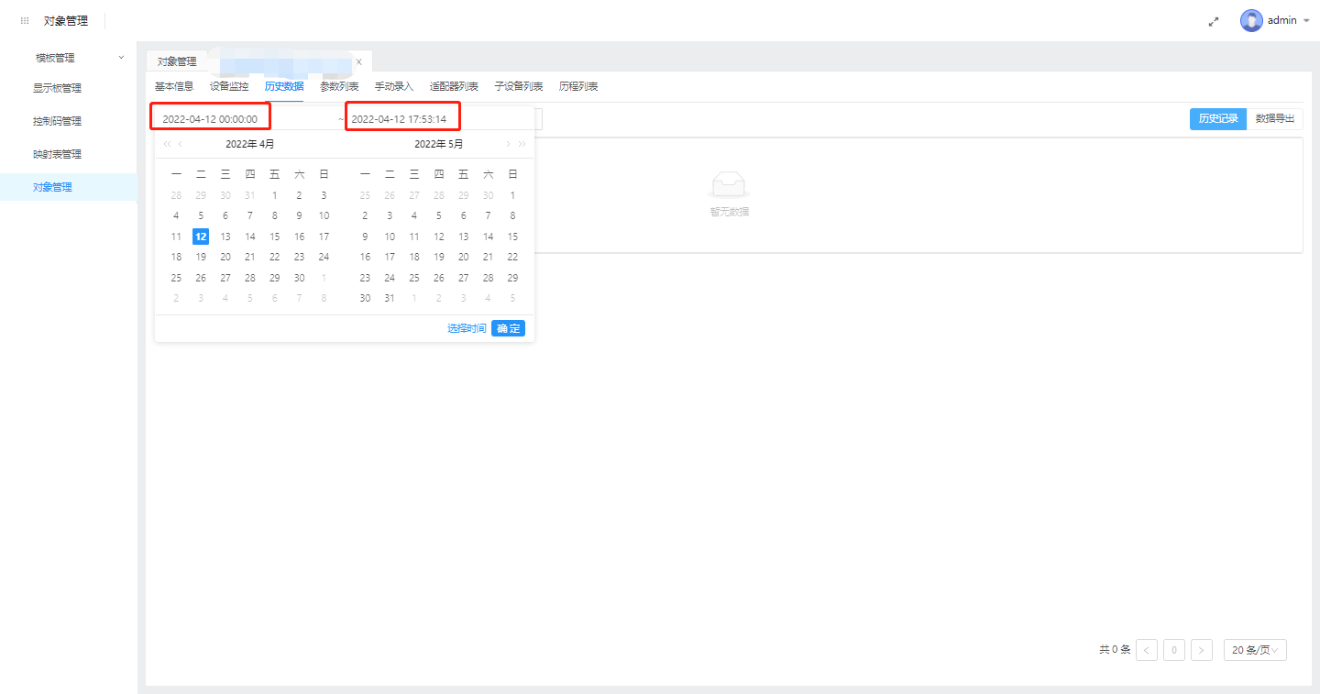Close the 对象管理 tab with the x icon

tap(358, 61)
